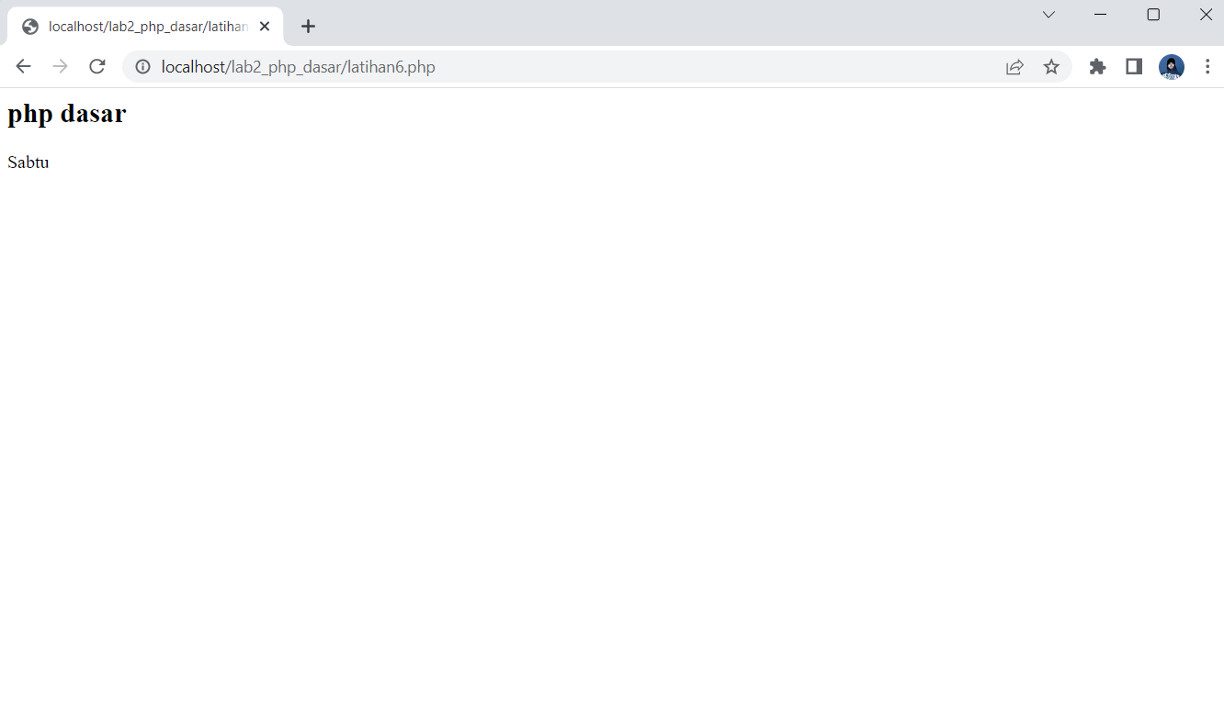
Task: Reload the latihan6.php page
Action: pyautogui.click(x=97, y=67)
